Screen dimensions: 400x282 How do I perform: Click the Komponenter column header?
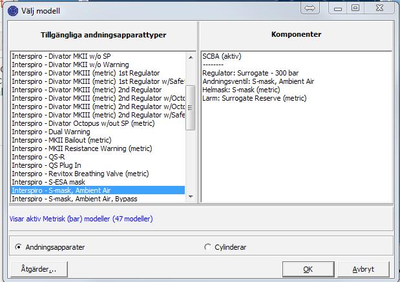click(296, 34)
